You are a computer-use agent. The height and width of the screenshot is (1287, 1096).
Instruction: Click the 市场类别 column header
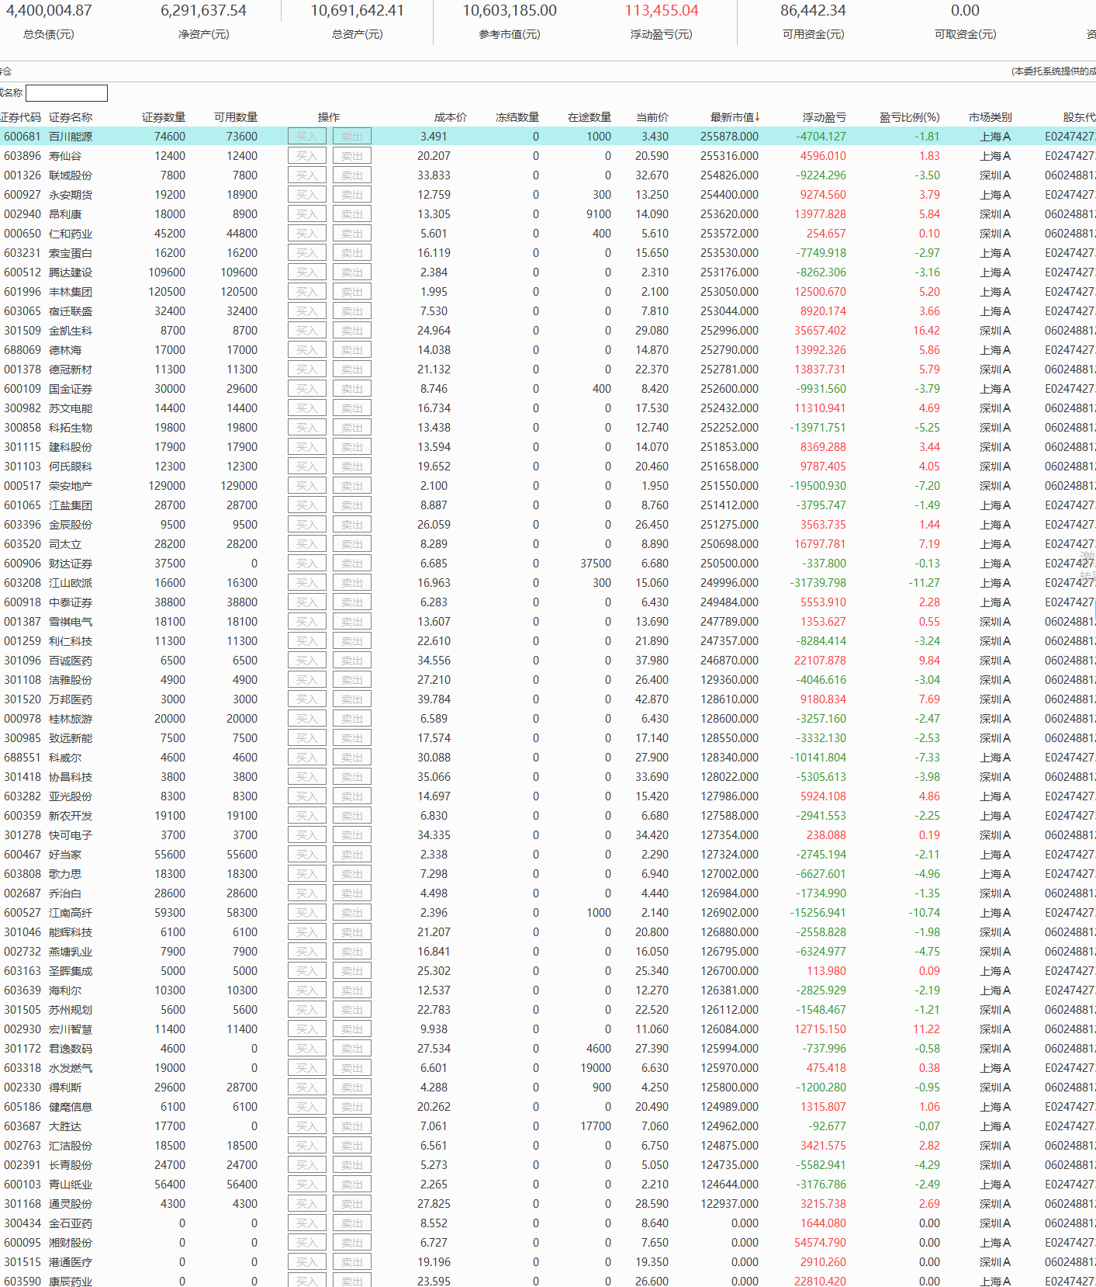[x=990, y=117]
